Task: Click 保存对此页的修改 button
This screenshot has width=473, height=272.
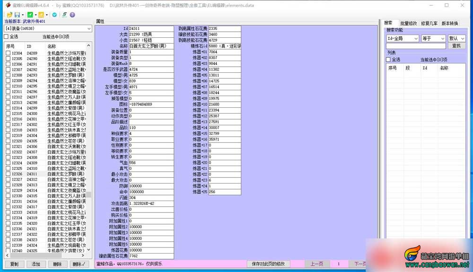Action: click(x=268, y=264)
